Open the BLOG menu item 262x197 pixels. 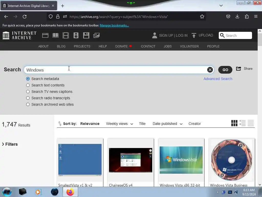(61, 46)
